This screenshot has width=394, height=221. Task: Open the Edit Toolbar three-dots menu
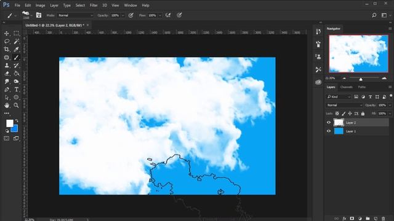[x=7, y=114]
